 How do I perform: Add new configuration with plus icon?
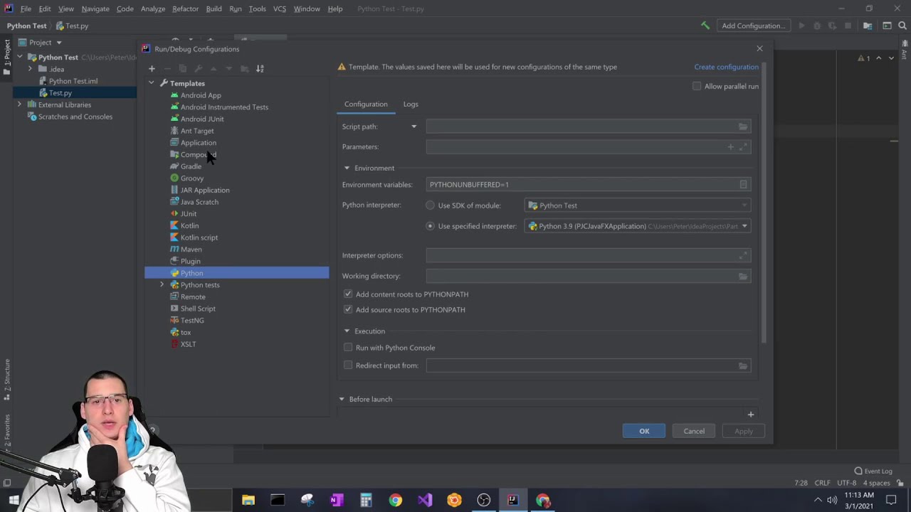(x=152, y=69)
